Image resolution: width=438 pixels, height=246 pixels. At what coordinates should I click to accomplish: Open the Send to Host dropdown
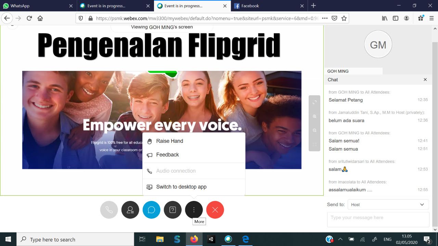pos(388,205)
